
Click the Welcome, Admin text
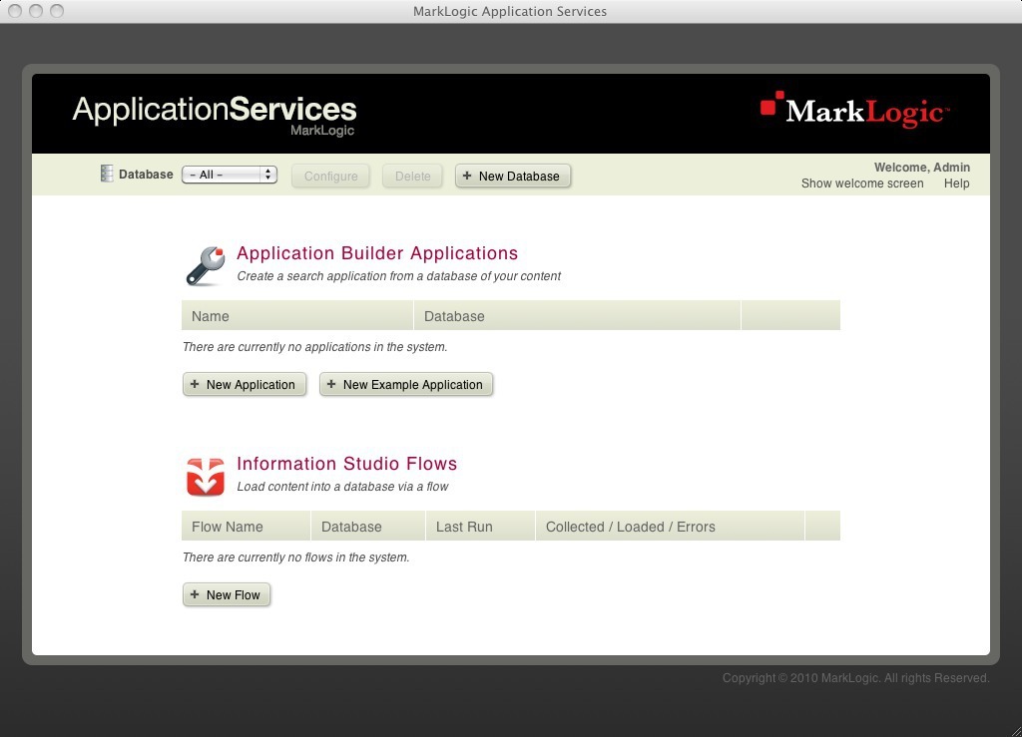921,168
